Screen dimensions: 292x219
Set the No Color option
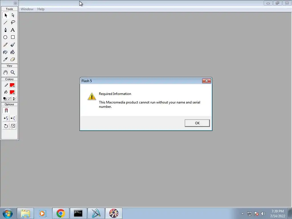(x=9, y=99)
